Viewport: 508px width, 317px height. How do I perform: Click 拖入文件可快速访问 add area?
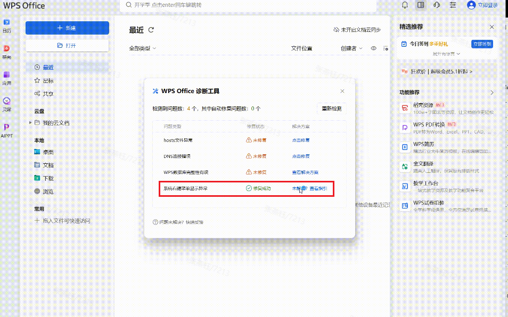coord(62,221)
